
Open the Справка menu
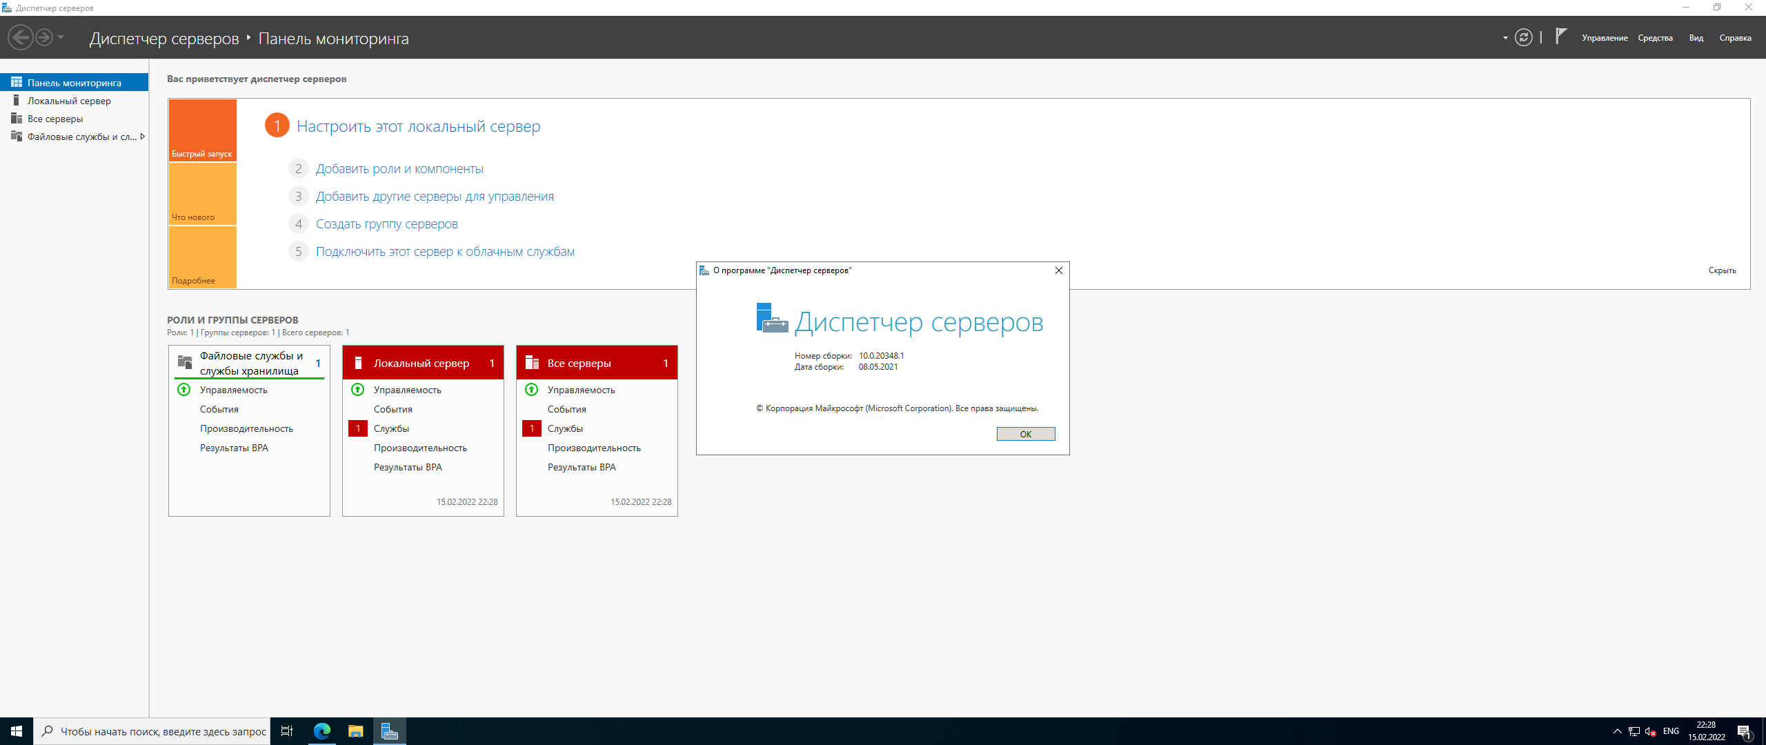click(x=1735, y=38)
